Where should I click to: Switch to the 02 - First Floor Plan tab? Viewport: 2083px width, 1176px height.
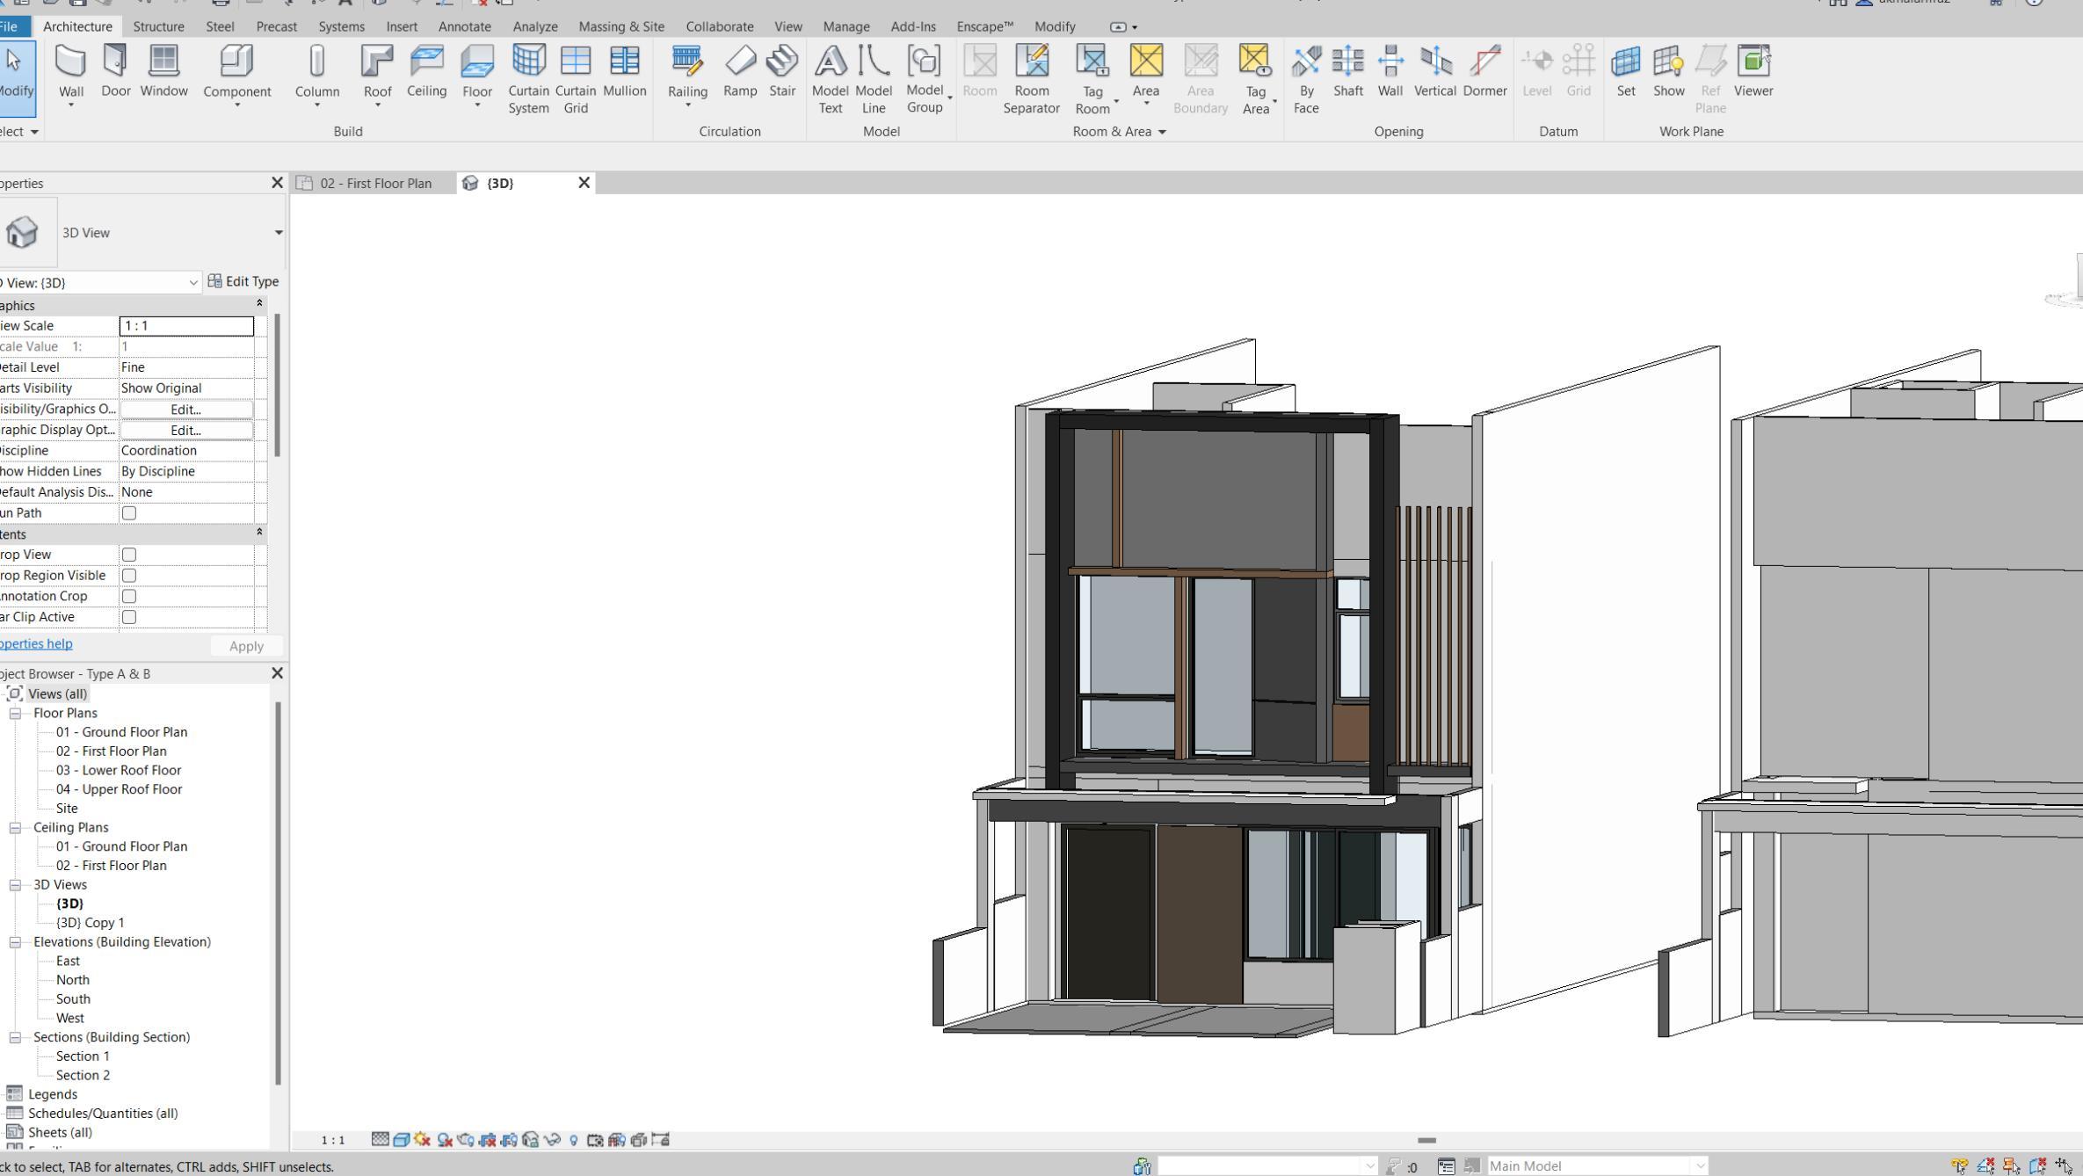(375, 183)
